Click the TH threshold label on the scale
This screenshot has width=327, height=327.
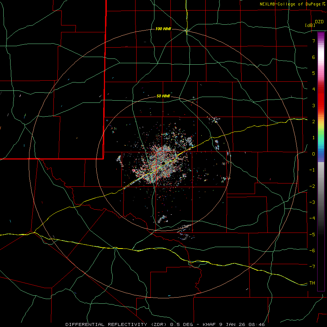312,283
